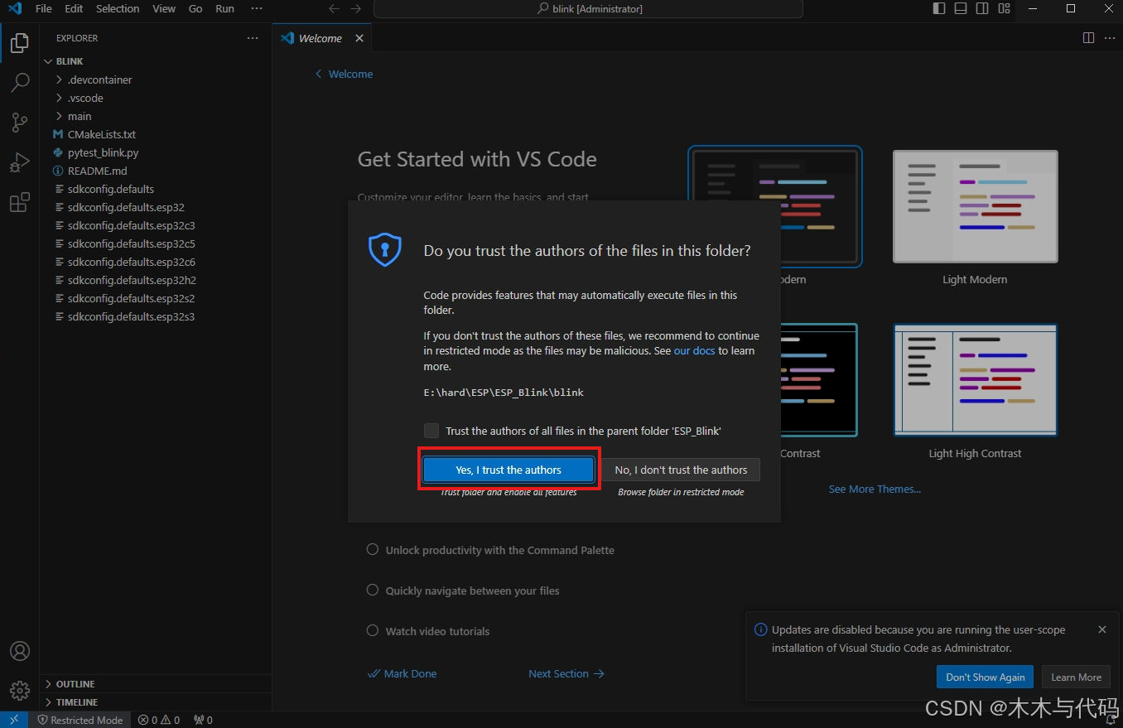Open the Edit menu
Image resolution: width=1123 pixels, height=728 pixels.
(x=74, y=8)
